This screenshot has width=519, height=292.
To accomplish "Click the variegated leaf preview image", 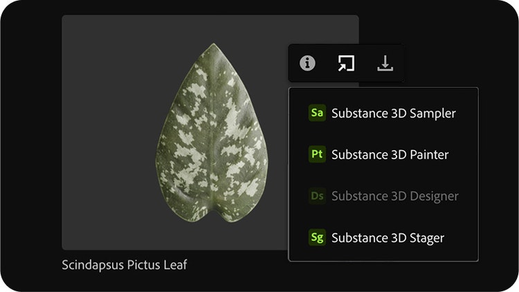I will click(208, 138).
